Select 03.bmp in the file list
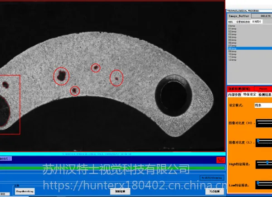Image resolution: width=272 pixels, height=197 pixels. click(232, 34)
